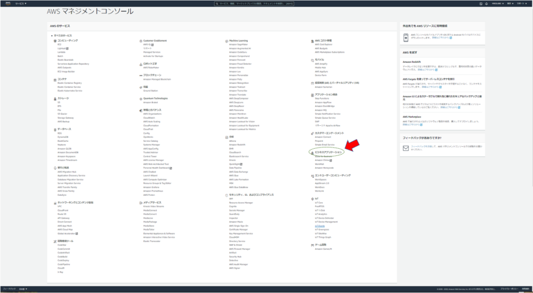Image resolution: width=533 pixels, height=293 pixels.
Task: Open the Amazon Braket link
Action: 150,102
